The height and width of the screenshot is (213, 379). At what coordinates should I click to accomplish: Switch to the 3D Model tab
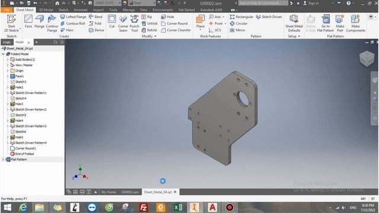(46, 10)
